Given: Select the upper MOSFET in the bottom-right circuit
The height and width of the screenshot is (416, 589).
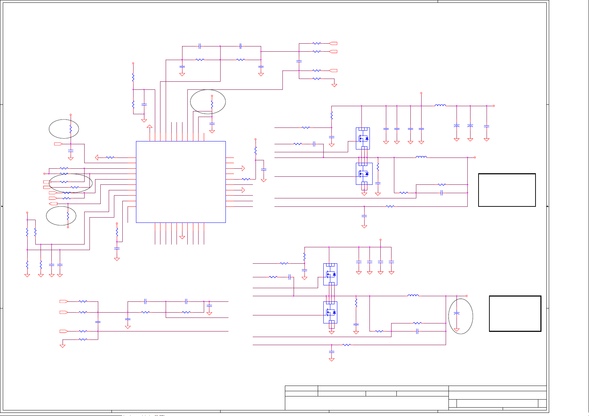Looking at the screenshot, I should [330, 274].
